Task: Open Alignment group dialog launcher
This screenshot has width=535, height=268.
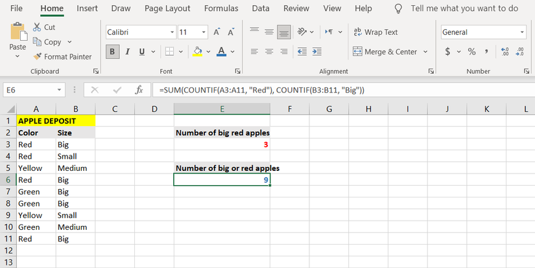Action: (x=431, y=71)
